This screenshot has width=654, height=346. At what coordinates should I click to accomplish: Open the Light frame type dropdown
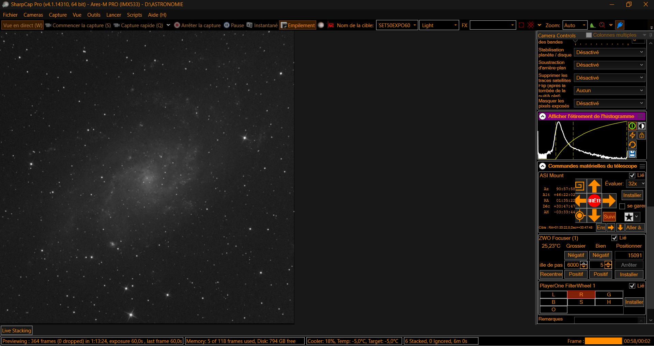click(439, 25)
